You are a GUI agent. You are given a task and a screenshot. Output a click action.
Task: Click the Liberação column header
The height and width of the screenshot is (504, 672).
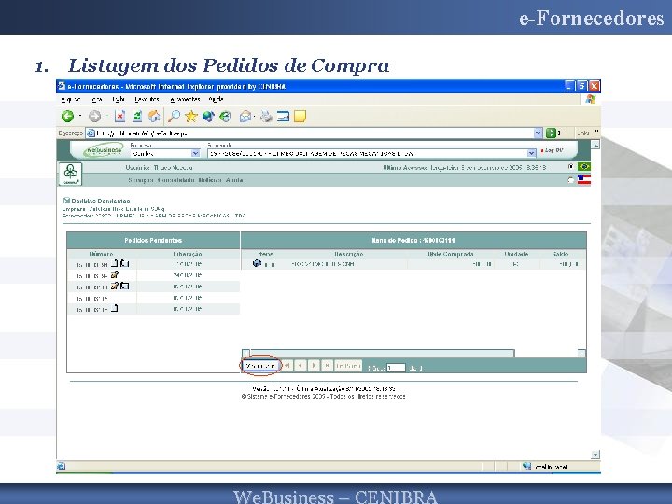188,254
